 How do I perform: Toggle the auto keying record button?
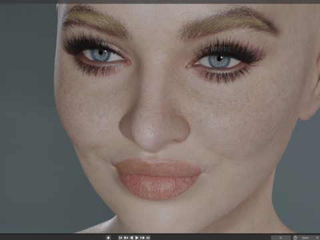(x=109, y=237)
